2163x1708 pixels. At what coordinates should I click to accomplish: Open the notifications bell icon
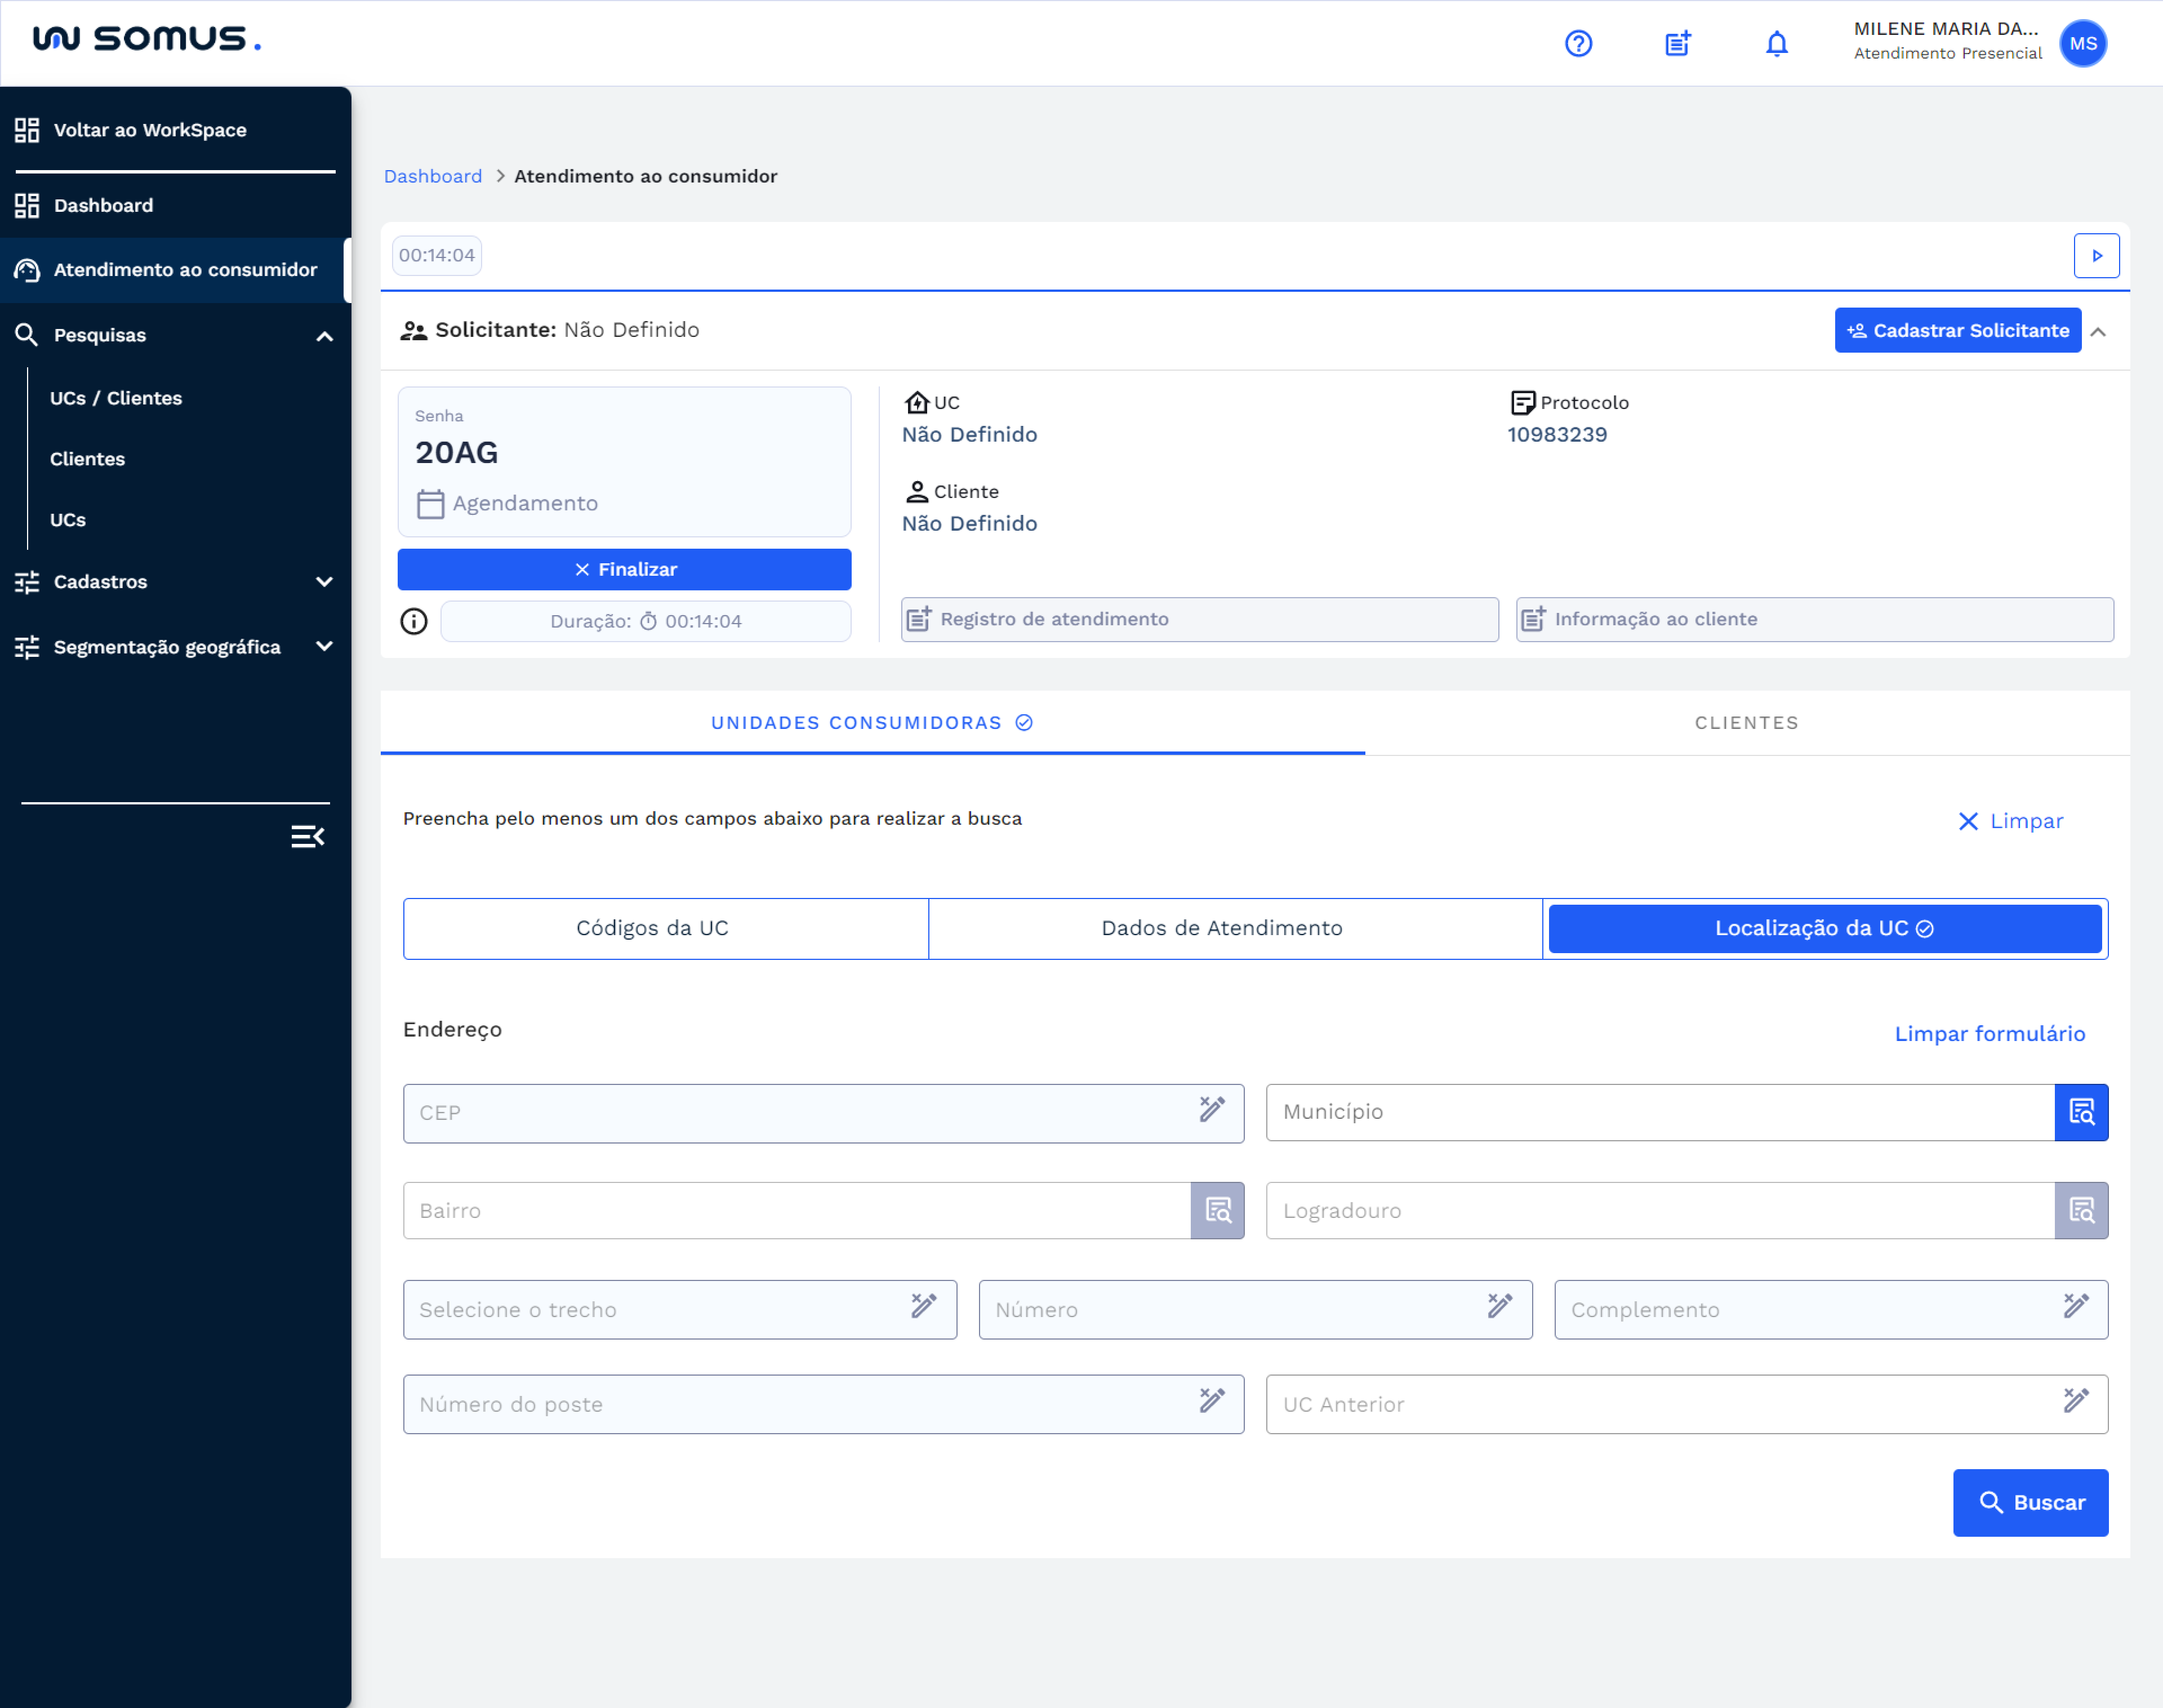(1776, 43)
